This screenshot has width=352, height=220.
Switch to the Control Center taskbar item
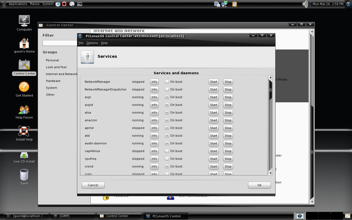[119, 216]
